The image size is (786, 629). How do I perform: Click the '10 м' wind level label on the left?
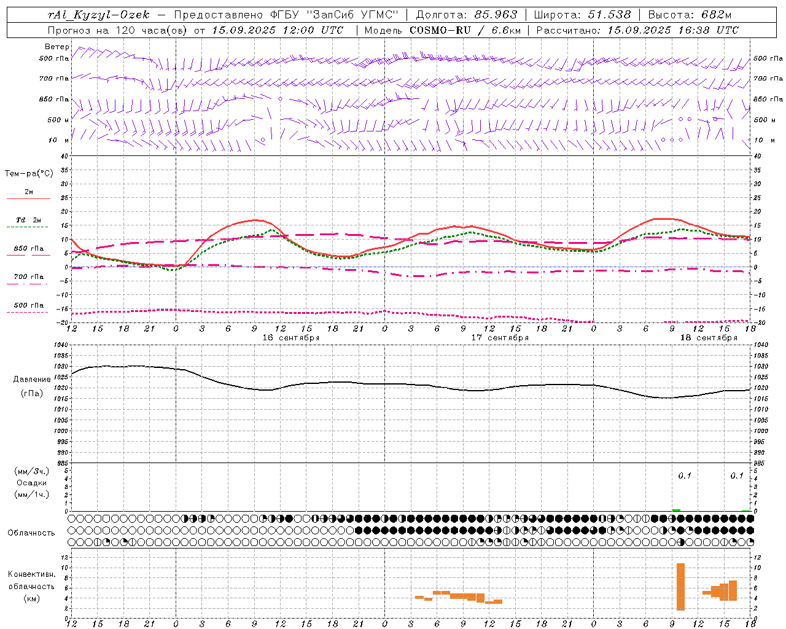(x=58, y=140)
